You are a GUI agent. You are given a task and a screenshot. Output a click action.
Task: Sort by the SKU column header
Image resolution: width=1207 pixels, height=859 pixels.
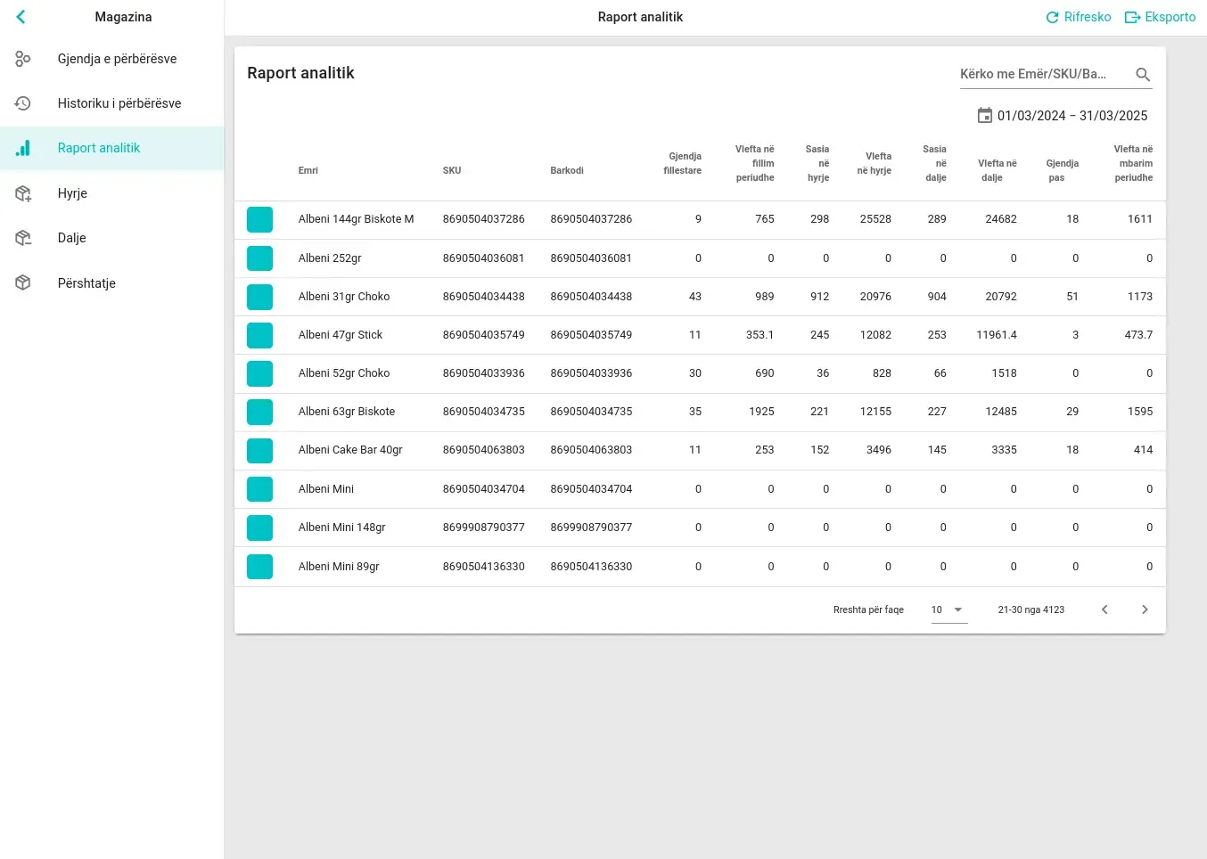(x=452, y=170)
